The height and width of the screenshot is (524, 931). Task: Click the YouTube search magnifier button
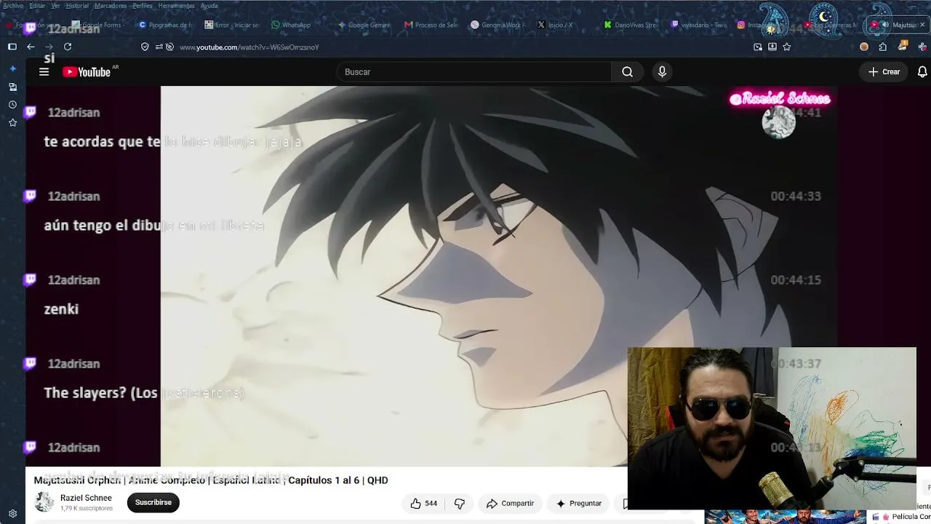627,72
